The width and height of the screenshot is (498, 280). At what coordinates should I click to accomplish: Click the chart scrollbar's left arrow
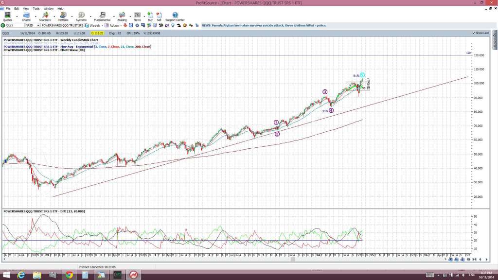(x=4, y=260)
